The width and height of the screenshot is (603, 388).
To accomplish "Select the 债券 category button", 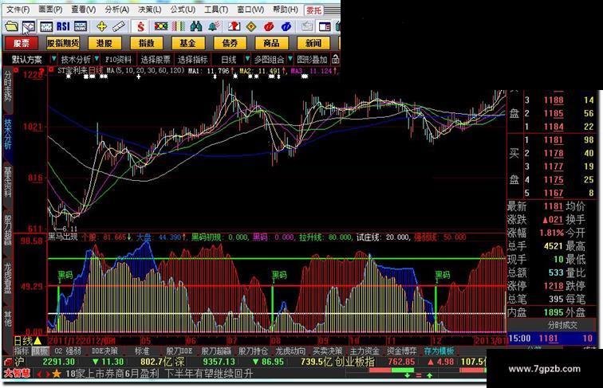I will coord(230,43).
